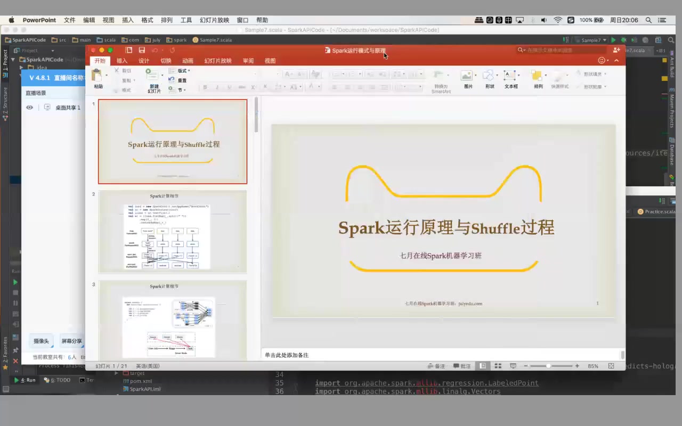The image size is (682, 426).
Task: Expand the 节 section dropdown
Action: point(180,89)
